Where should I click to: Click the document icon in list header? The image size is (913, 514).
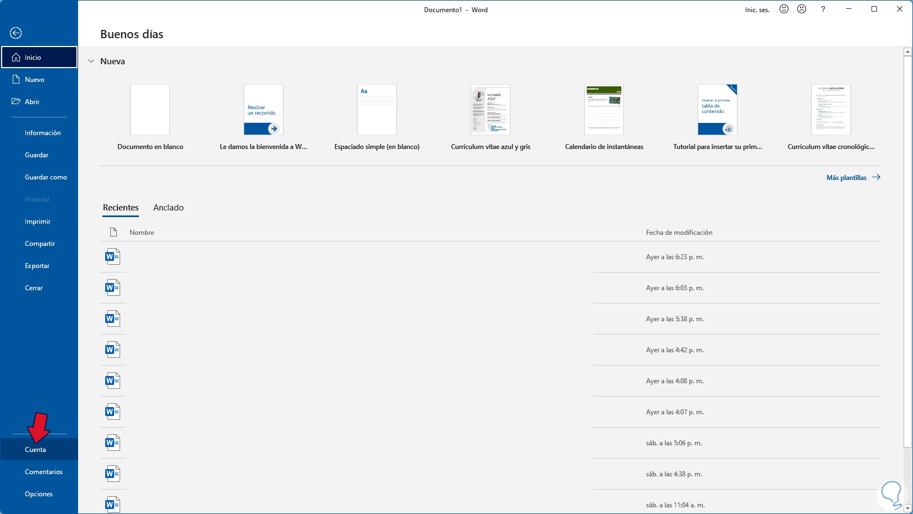114,233
